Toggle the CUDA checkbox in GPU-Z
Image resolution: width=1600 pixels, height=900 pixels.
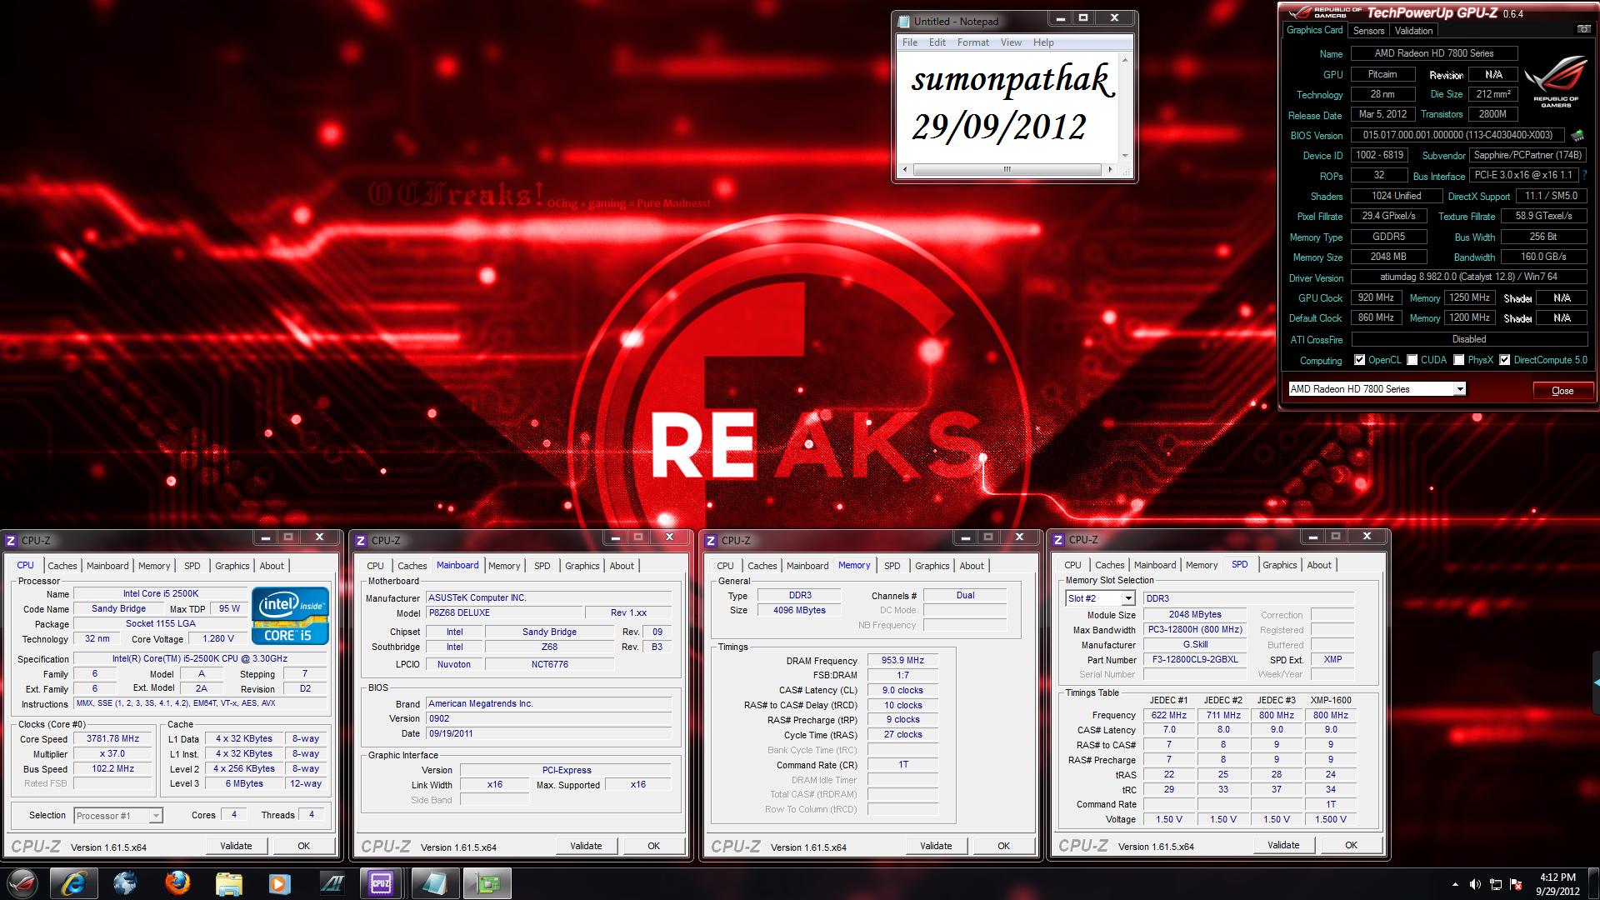(x=1412, y=360)
